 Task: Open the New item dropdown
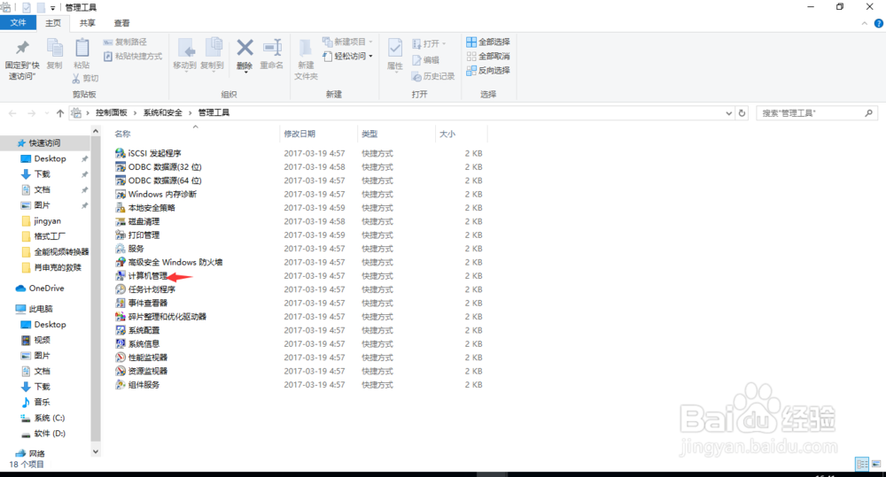pyautogui.click(x=347, y=42)
